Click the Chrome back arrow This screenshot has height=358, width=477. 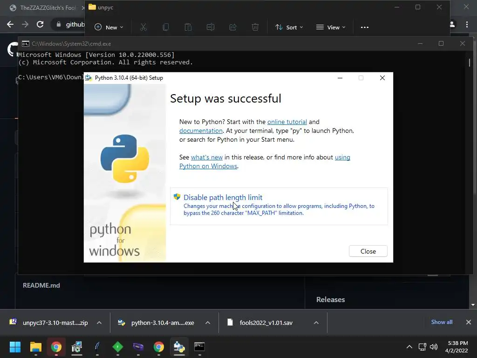[10, 24]
